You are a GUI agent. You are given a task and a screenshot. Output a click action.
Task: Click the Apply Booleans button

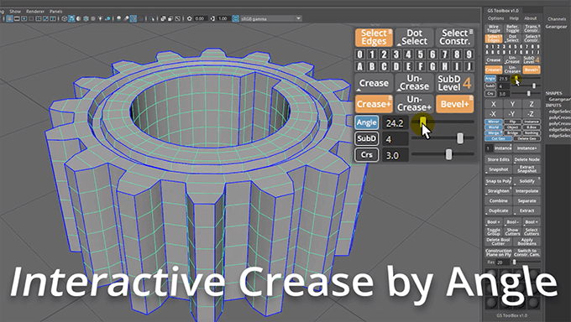(527, 241)
